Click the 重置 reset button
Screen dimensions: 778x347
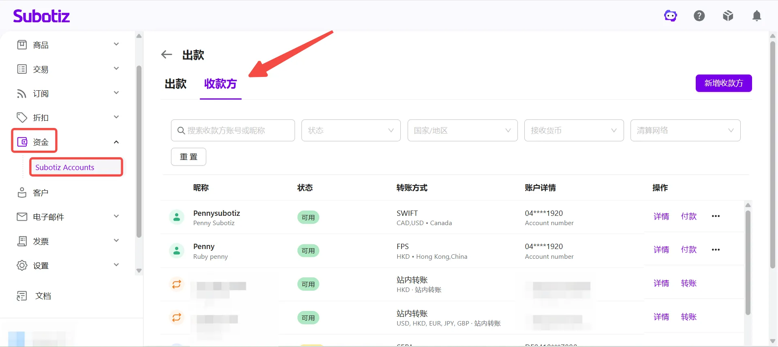188,157
